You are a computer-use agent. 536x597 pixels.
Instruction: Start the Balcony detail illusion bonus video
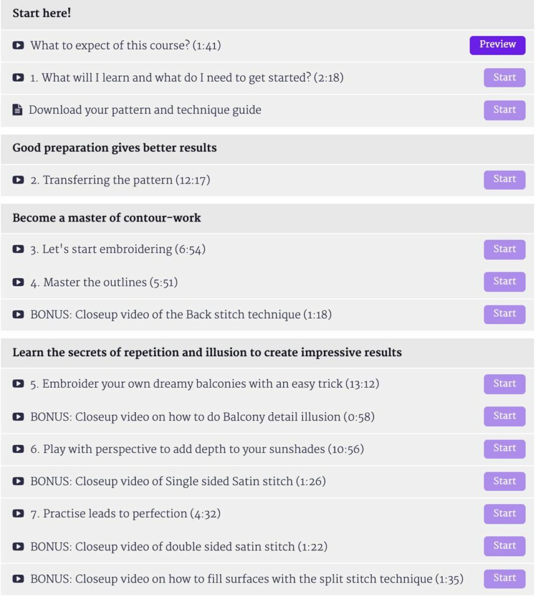coord(505,416)
